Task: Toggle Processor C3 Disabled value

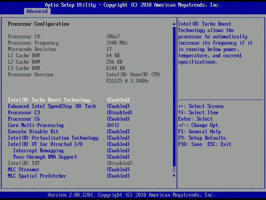Action: (119, 113)
